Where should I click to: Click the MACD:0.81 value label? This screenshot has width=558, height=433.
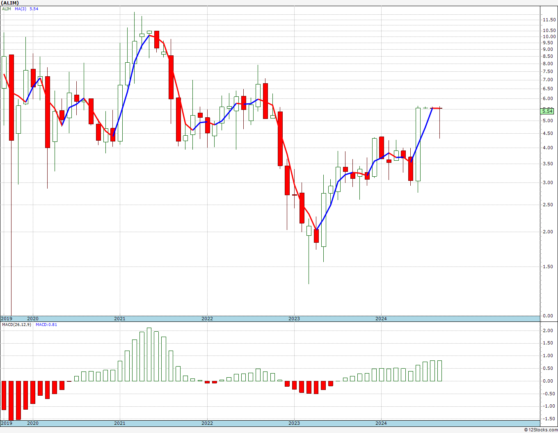(46, 324)
